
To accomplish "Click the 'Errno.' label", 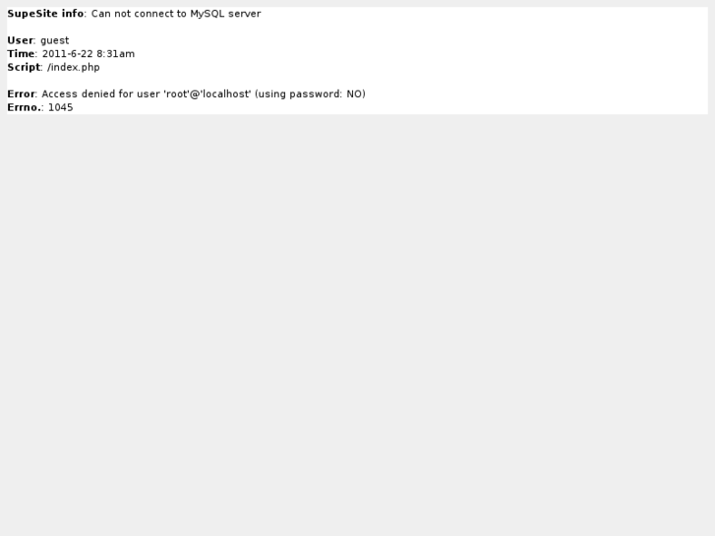I will point(25,107).
